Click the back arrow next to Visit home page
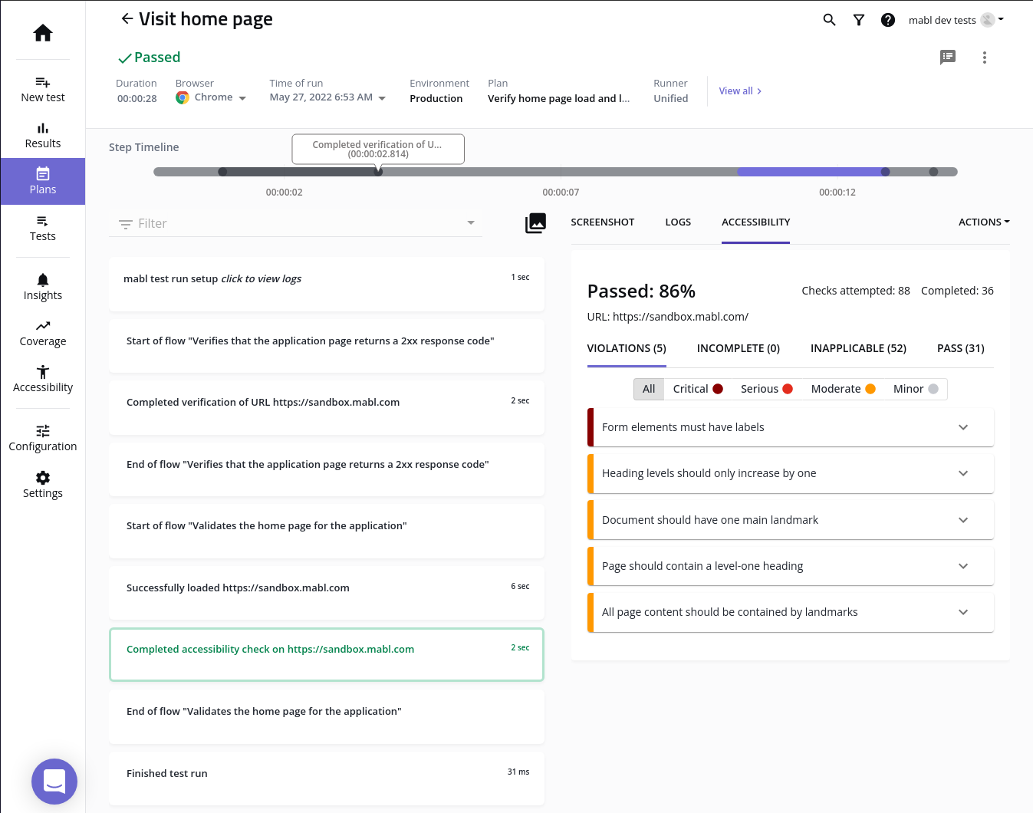The height and width of the screenshot is (813, 1033). pos(127,18)
